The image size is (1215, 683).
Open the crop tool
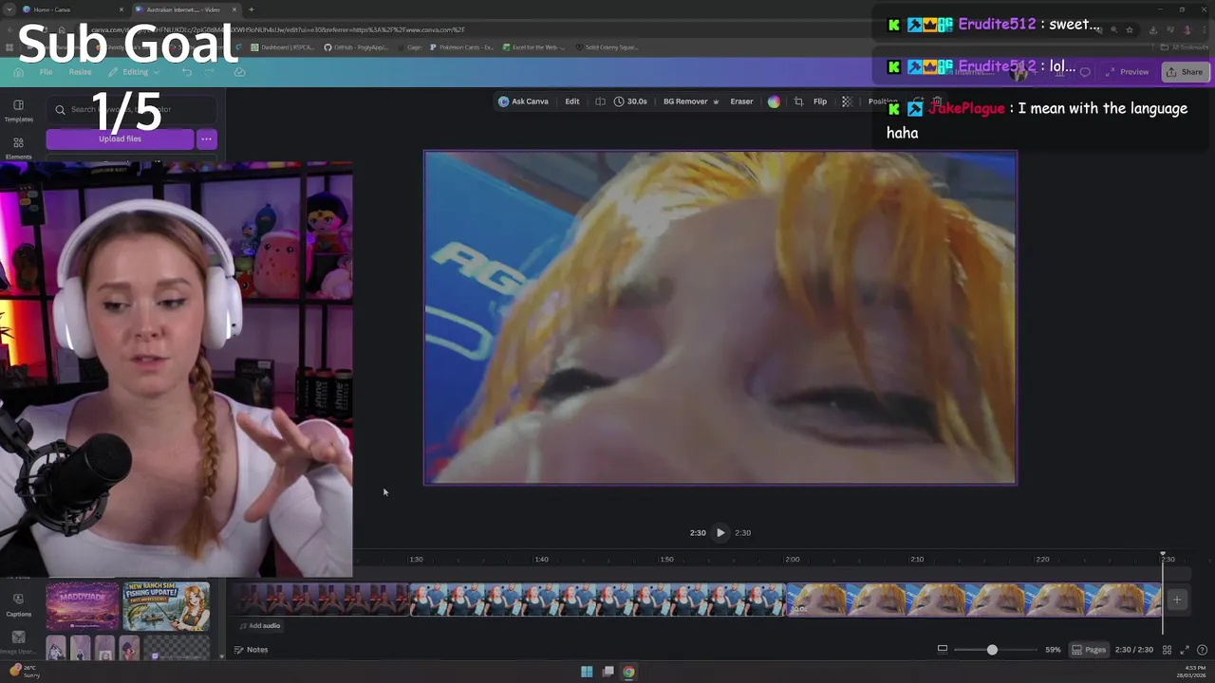pyautogui.click(x=798, y=102)
